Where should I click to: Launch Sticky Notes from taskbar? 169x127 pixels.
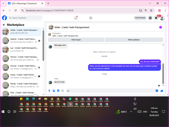pyautogui.click(x=21, y=99)
